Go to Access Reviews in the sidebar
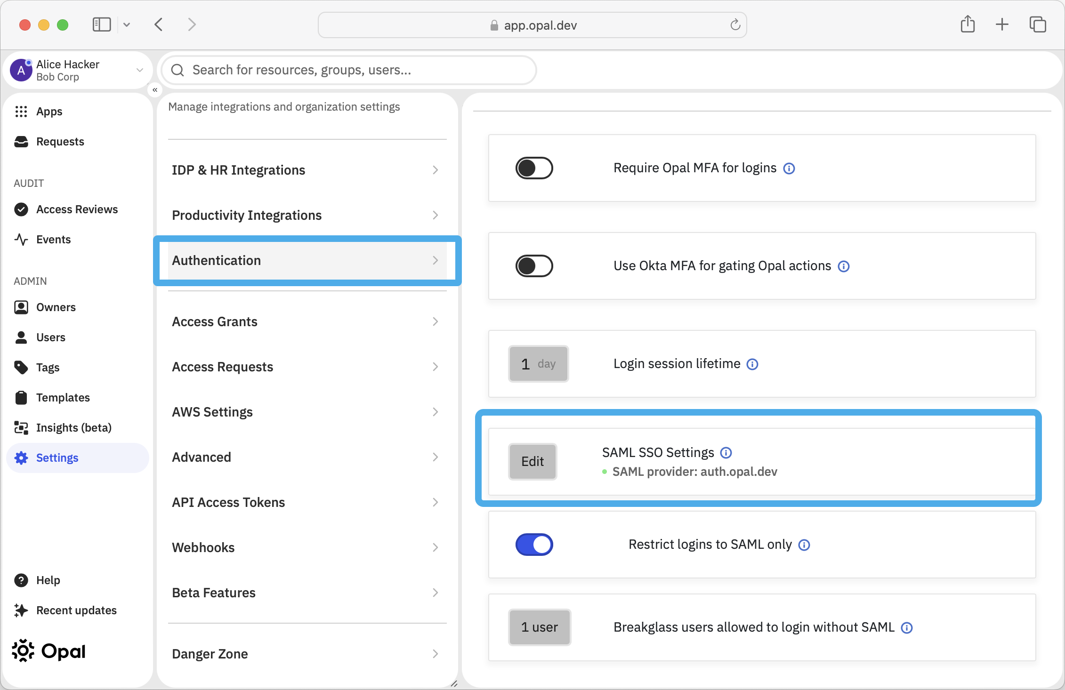This screenshot has width=1065, height=690. coord(78,209)
